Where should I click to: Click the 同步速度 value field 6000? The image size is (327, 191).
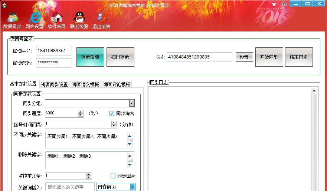[x=61, y=113]
